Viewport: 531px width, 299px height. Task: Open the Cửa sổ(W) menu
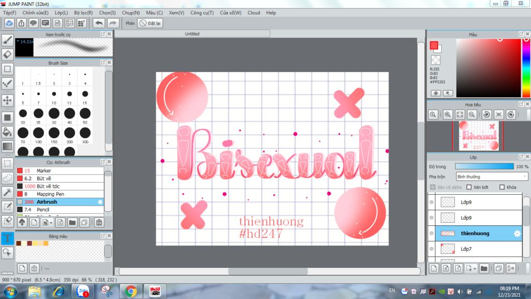click(231, 12)
